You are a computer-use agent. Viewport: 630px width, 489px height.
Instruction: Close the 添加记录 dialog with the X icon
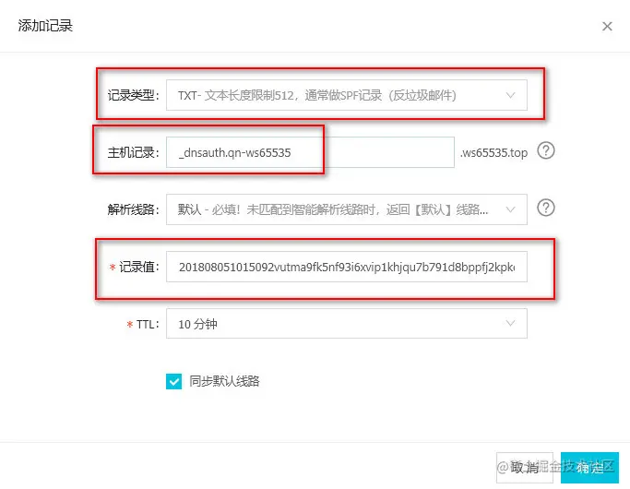607,26
